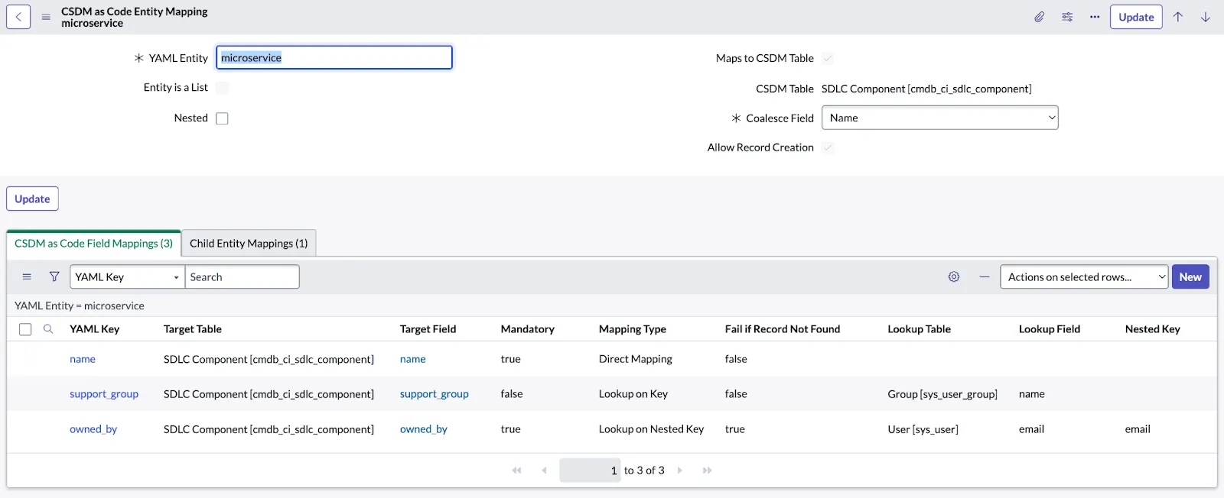Switch to Child Entity Mappings tab
The height and width of the screenshot is (498, 1224).
click(249, 243)
